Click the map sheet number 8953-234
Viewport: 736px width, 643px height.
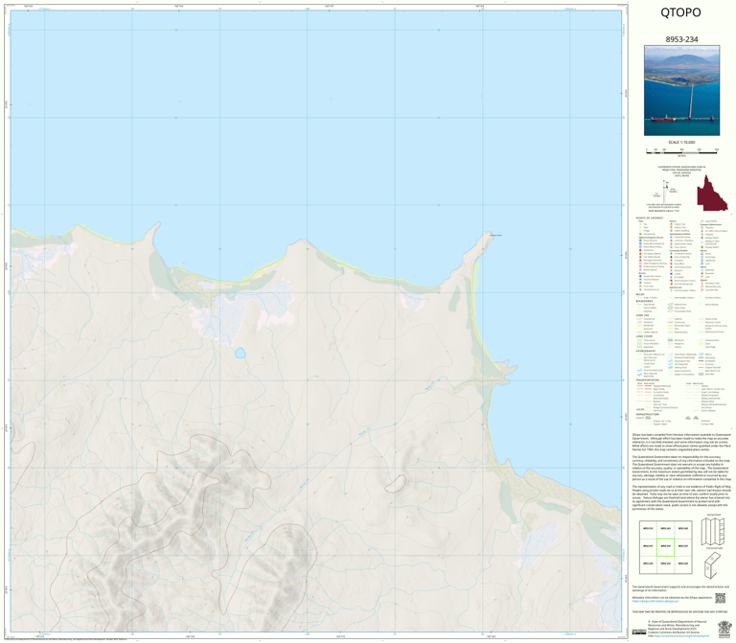click(x=681, y=39)
